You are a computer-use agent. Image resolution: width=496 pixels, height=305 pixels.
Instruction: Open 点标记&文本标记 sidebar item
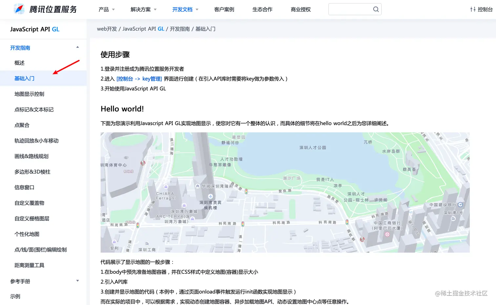(34, 109)
